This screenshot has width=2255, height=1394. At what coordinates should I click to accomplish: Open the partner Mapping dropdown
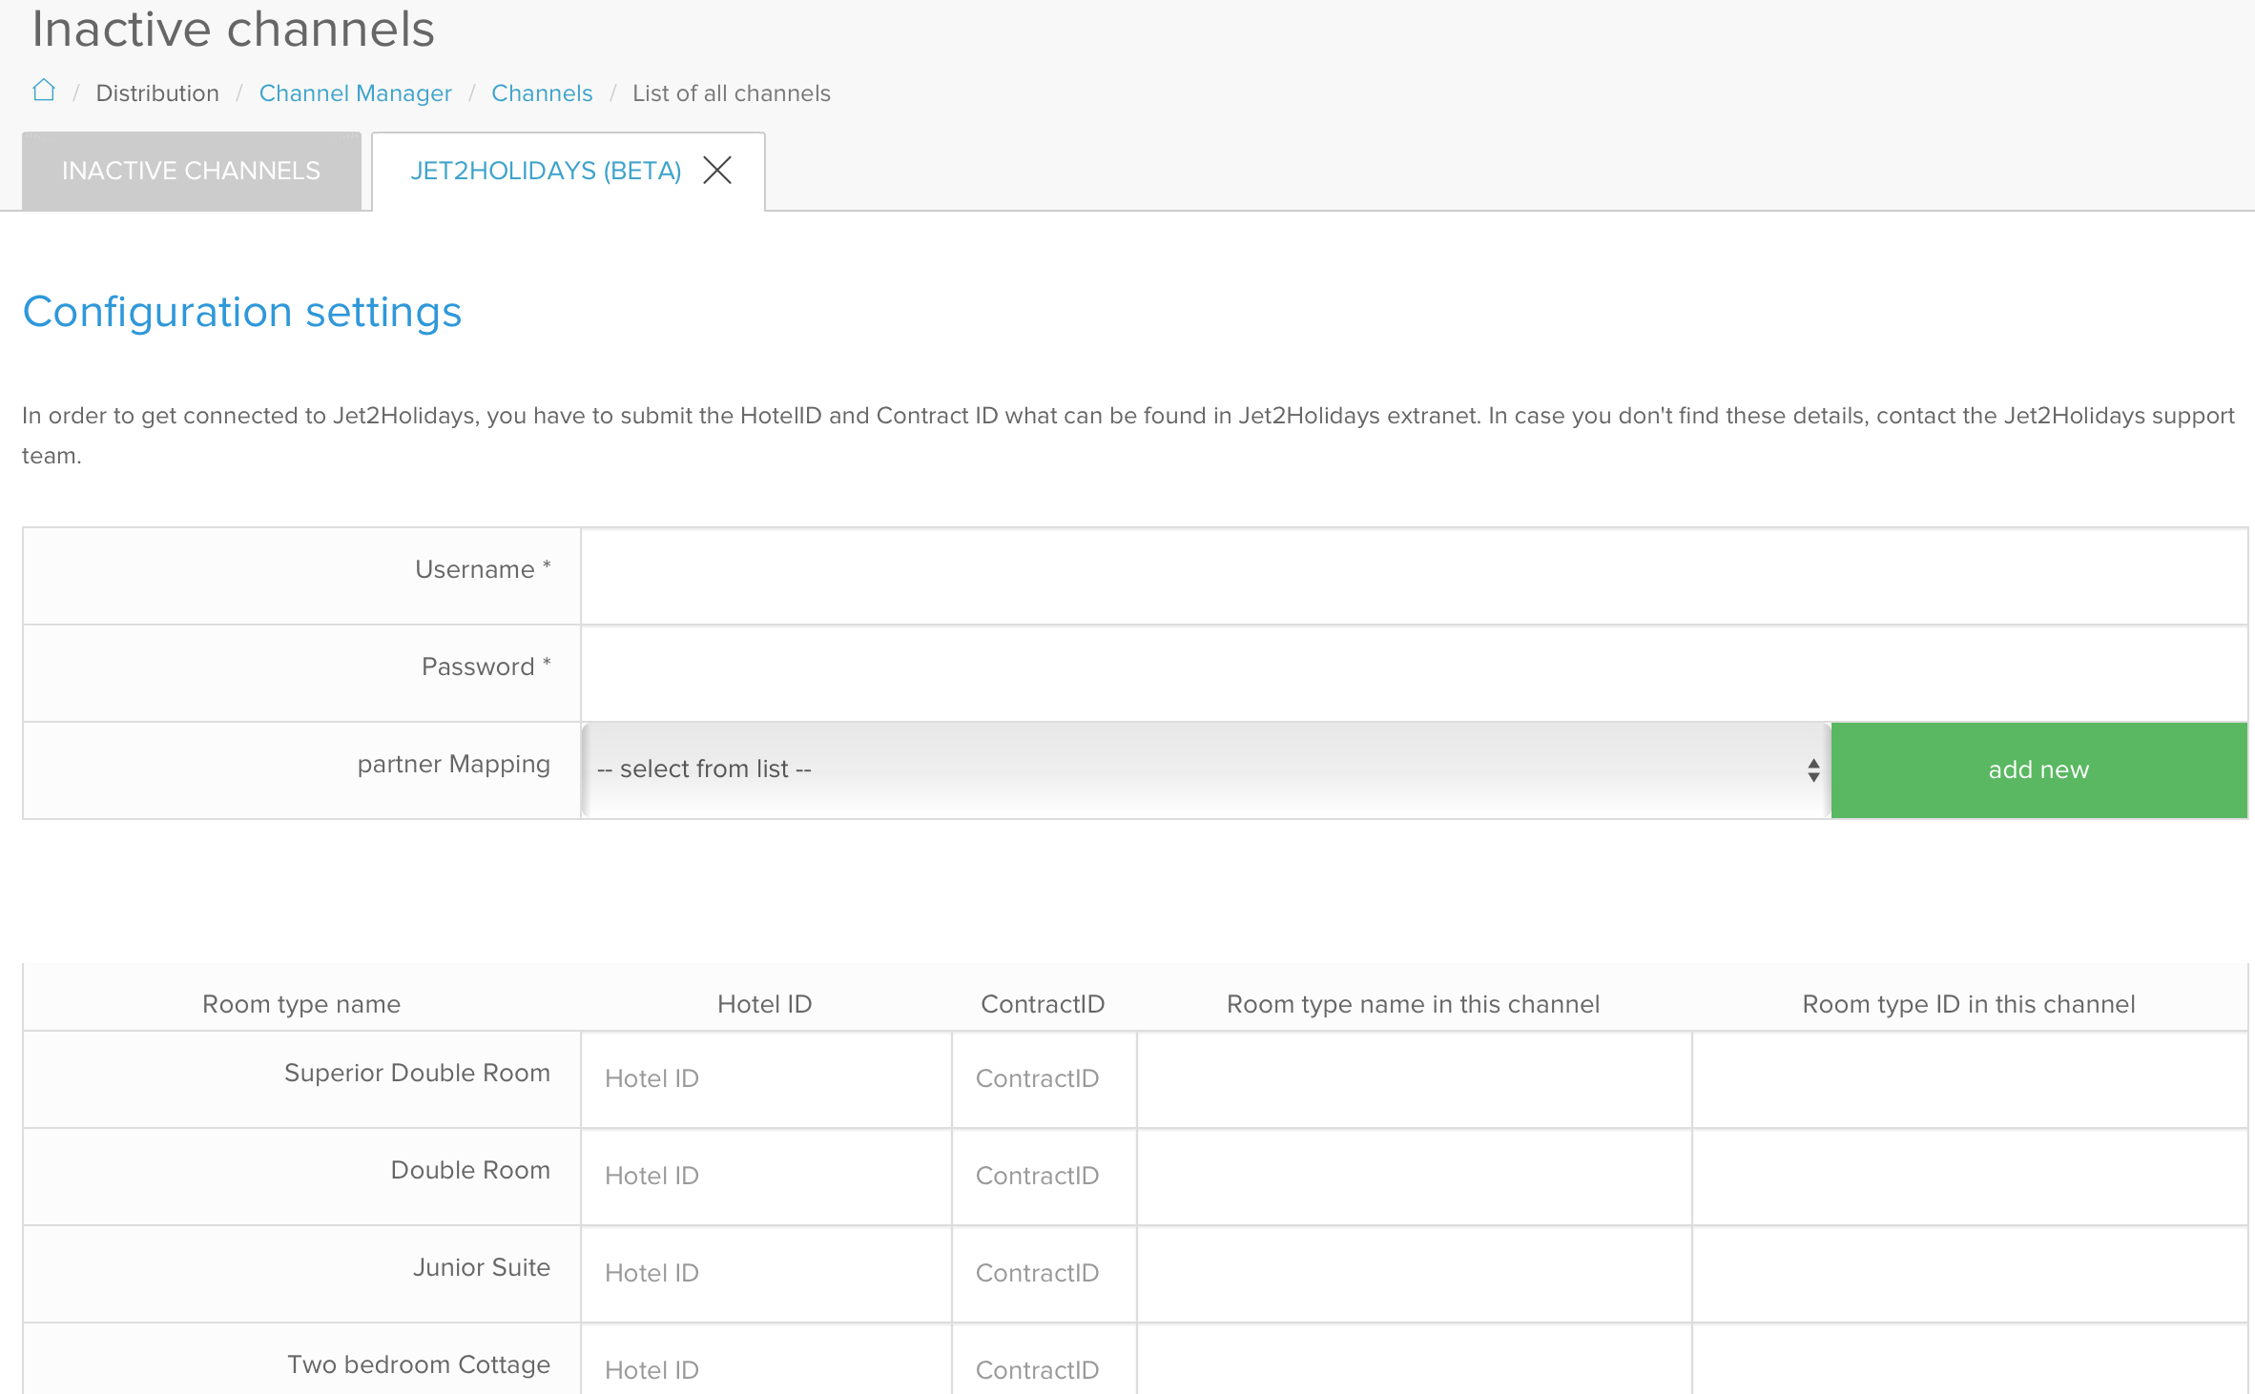pyautogui.click(x=1207, y=769)
